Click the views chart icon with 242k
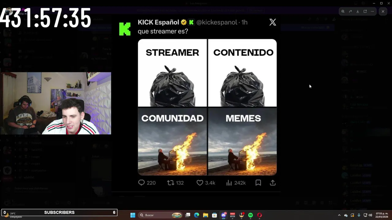Screen dimensions: 392x220 229,183
